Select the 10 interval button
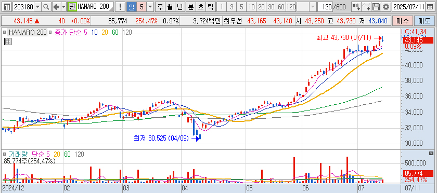Viewport: 437px width, 193px height. tap(251, 7)
